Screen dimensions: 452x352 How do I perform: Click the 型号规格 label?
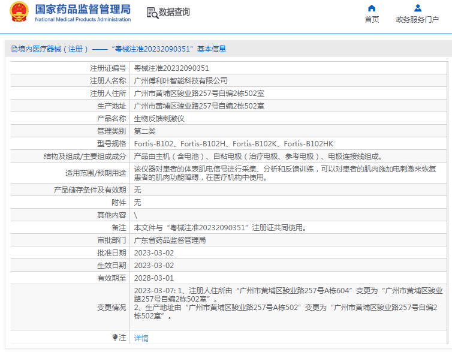pyautogui.click(x=112, y=144)
